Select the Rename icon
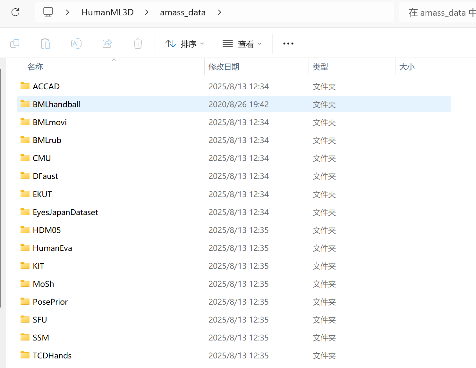This screenshot has width=476, height=368. [x=76, y=43]
